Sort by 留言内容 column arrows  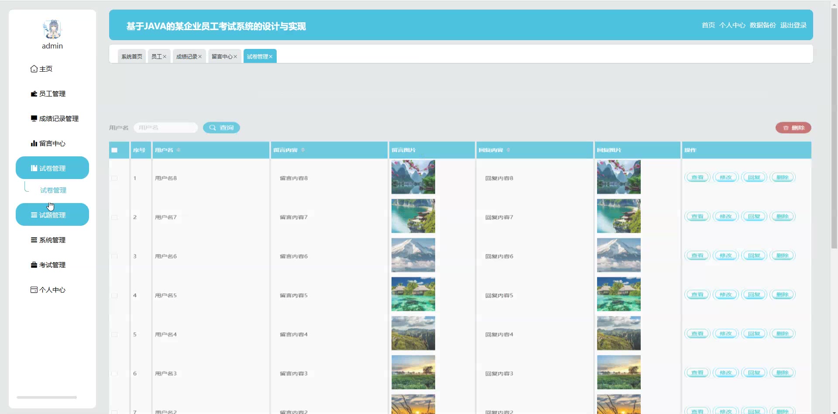(303, 150)
